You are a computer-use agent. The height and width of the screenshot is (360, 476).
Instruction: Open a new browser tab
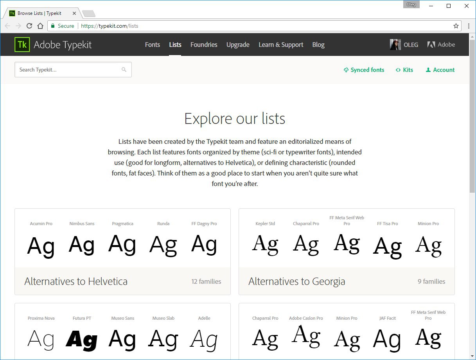pyautogui.click(x=89, y=14)
